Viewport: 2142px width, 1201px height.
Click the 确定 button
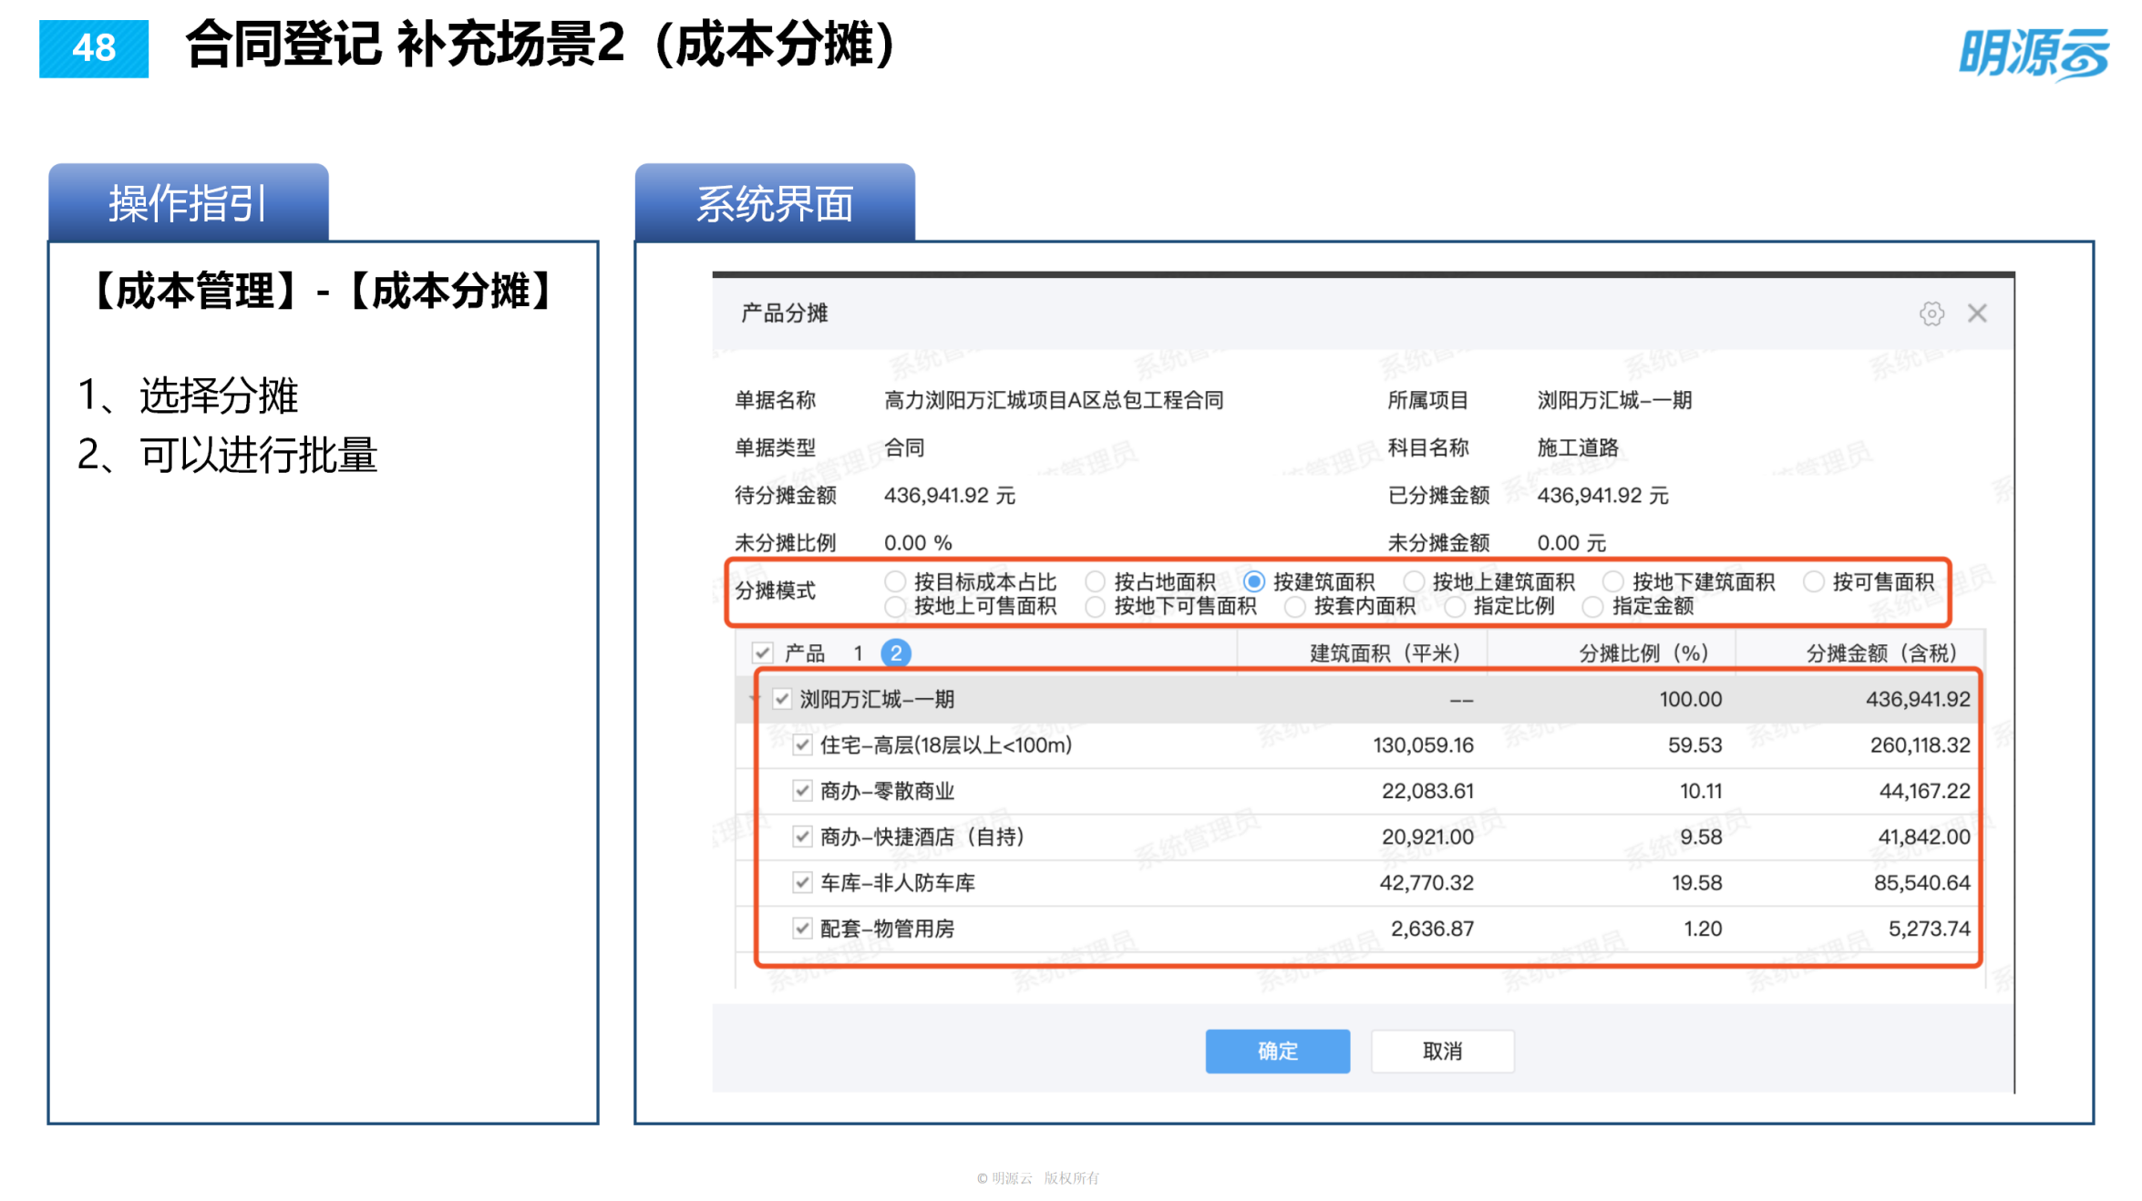1276,1051
